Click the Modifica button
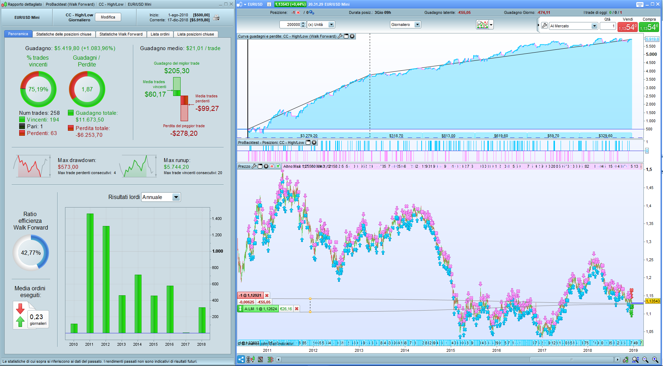663x366 pixels. (108, 17)
